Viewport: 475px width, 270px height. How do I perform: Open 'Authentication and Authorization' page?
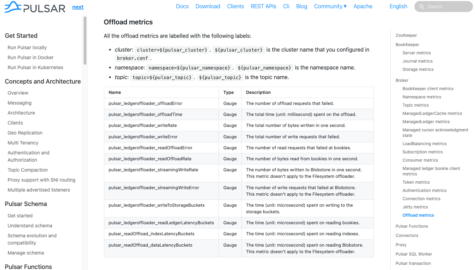pos(29,156)
